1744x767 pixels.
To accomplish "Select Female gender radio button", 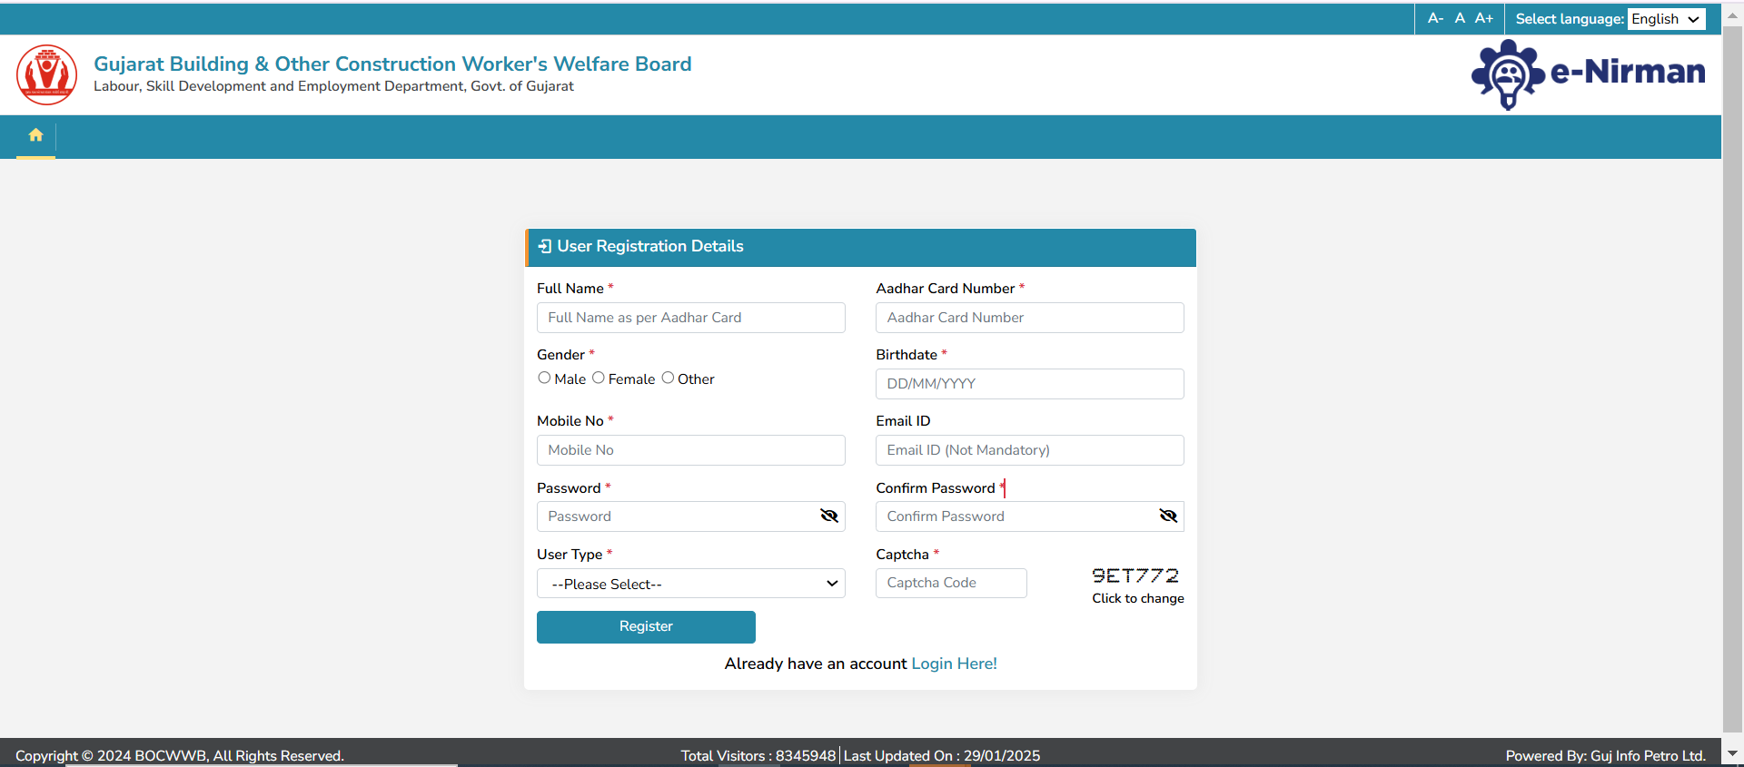I will (598, 378).
